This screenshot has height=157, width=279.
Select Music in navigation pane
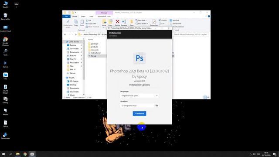tap(71, 95)
